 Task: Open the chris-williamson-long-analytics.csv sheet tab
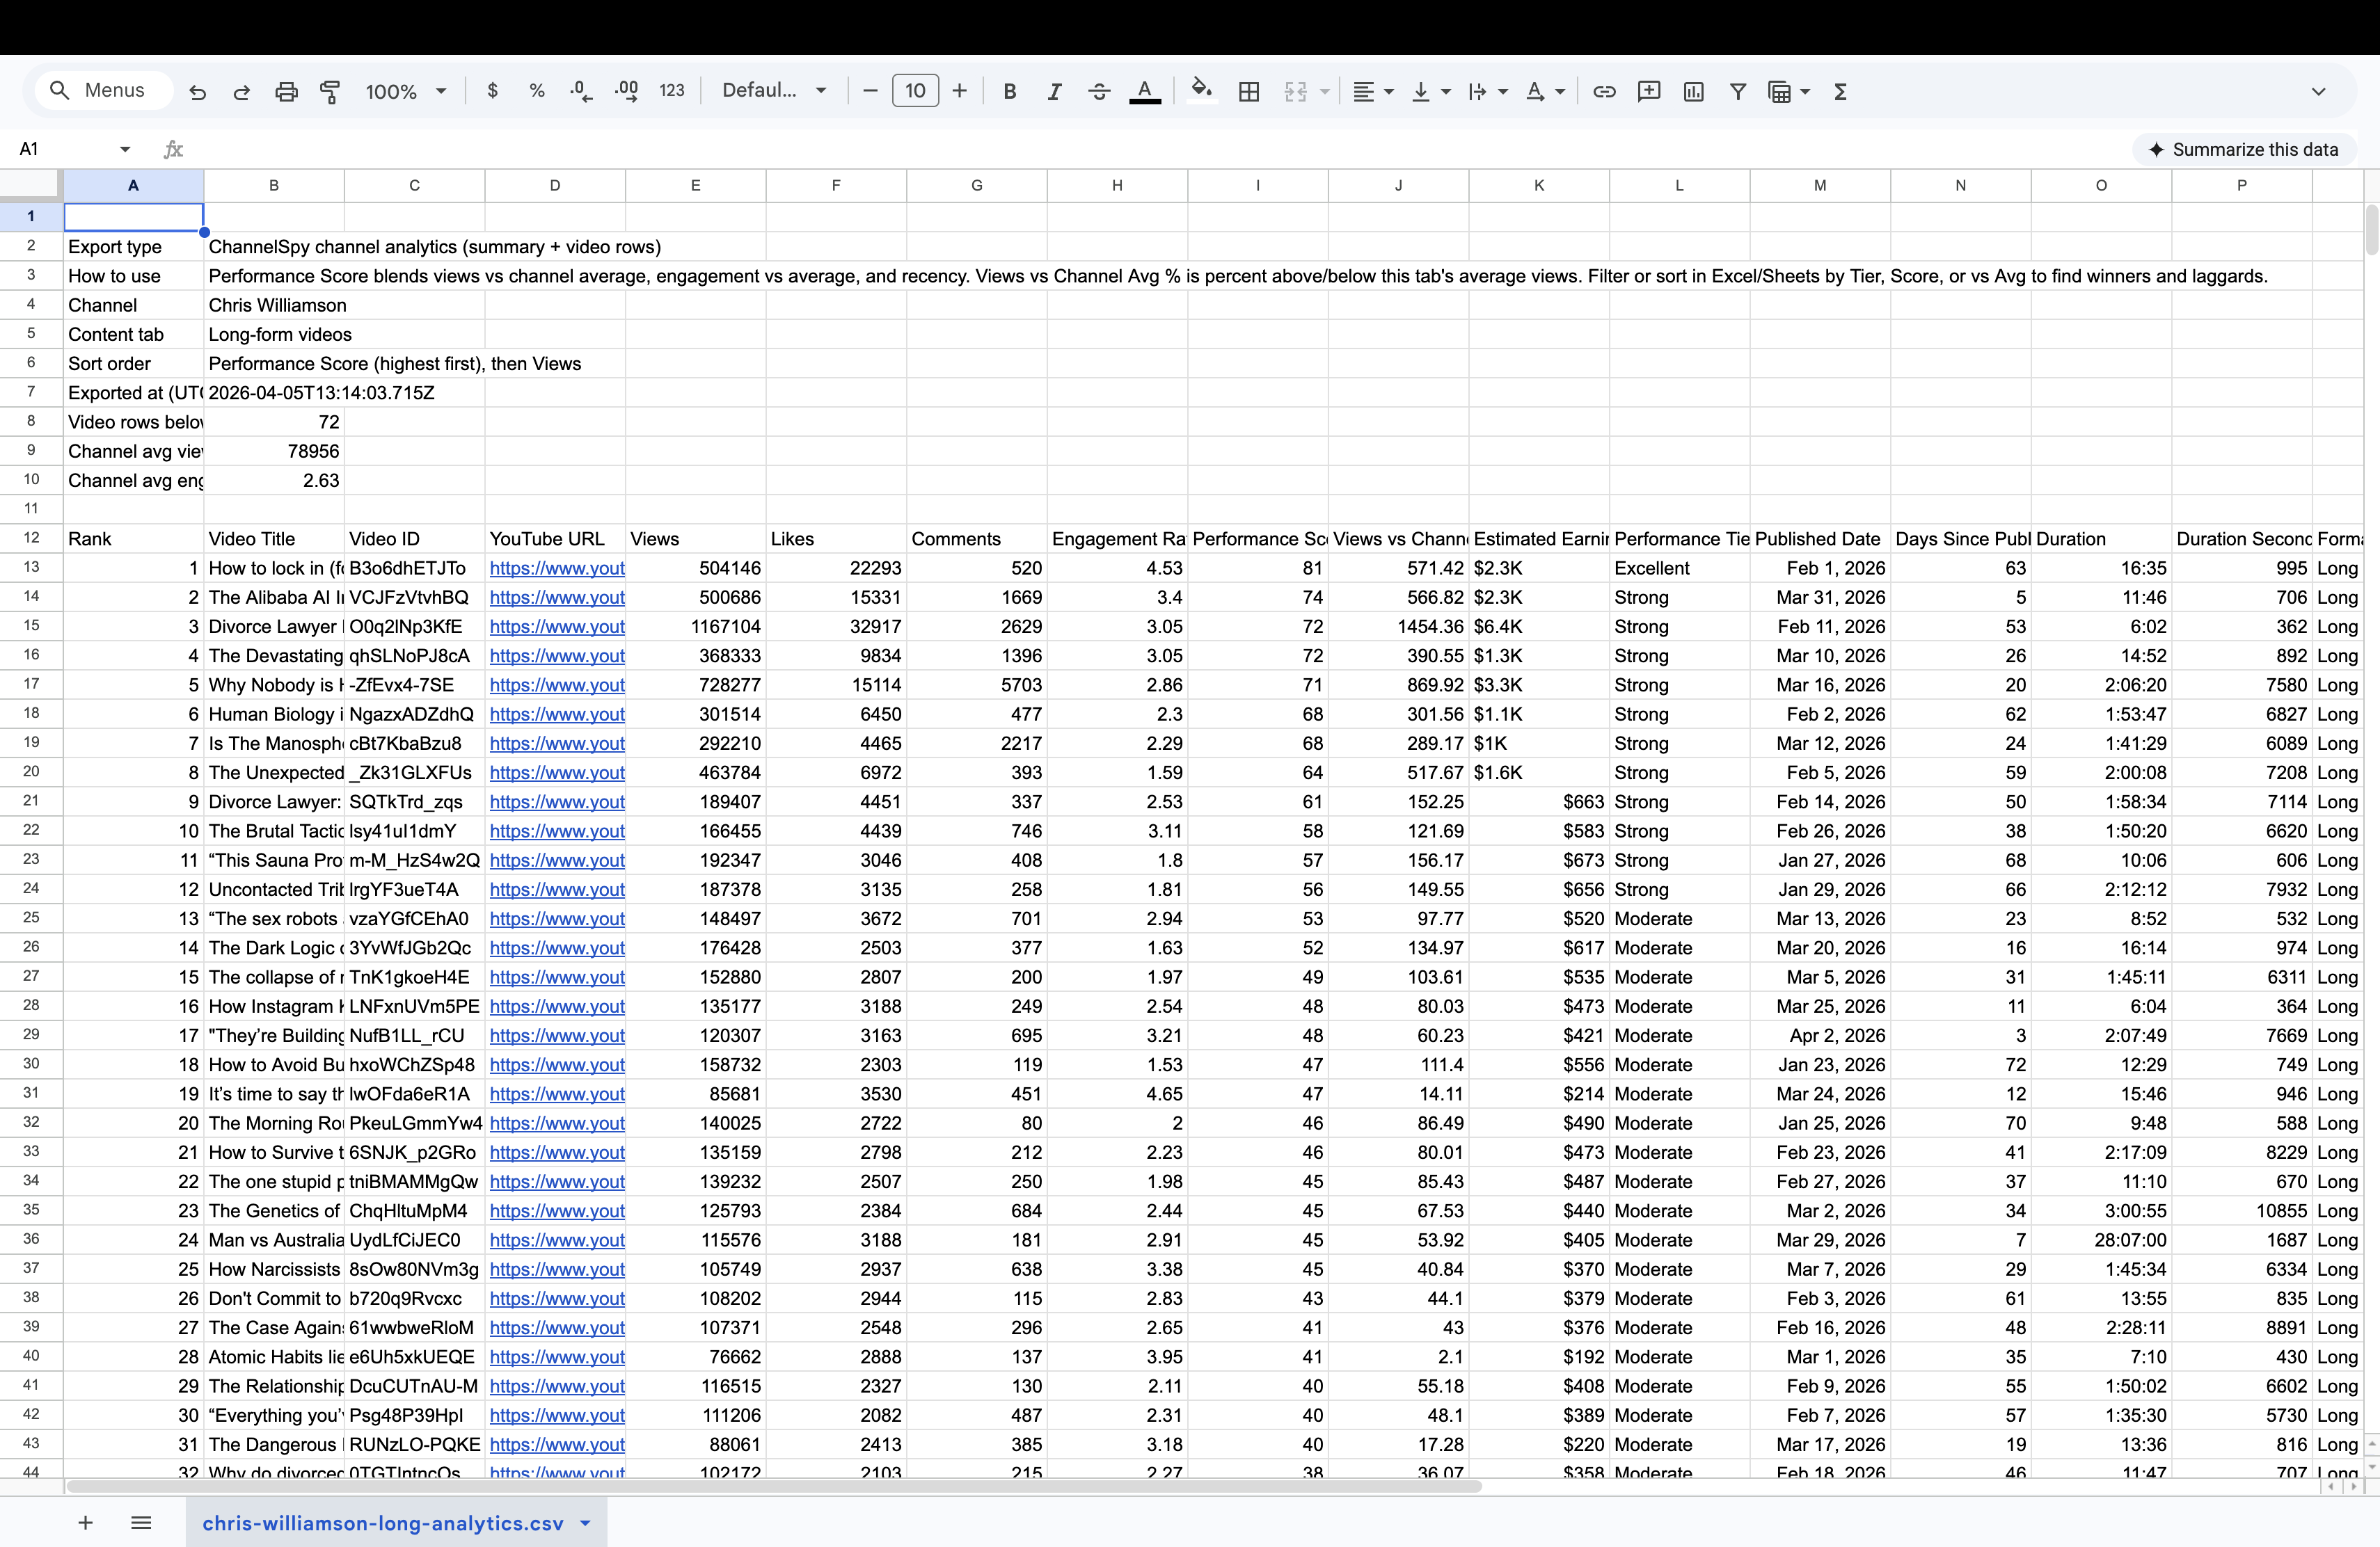click(383, 1523)
